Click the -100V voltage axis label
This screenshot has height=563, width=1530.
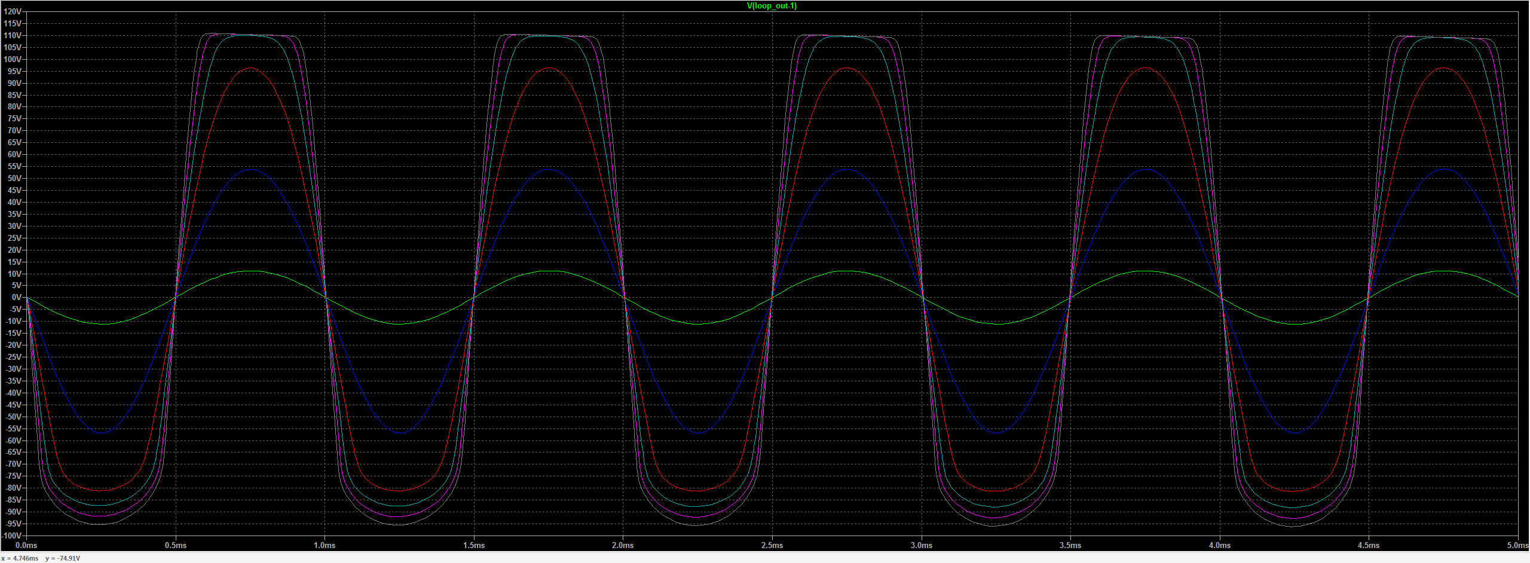pyautogui.click(x=11, y=536)
